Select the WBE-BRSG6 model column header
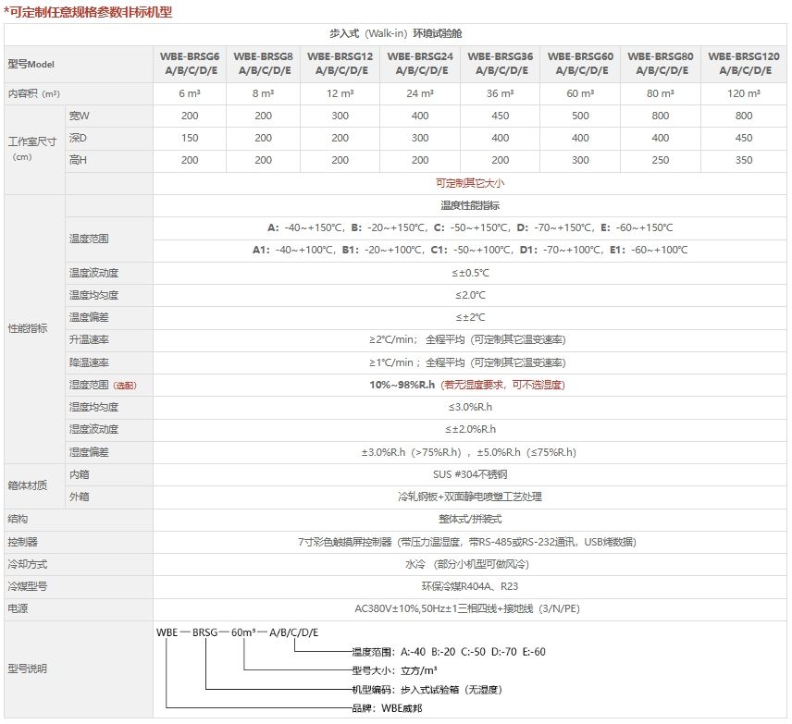Viewport: 792px width, 724px height. (189, 63)
